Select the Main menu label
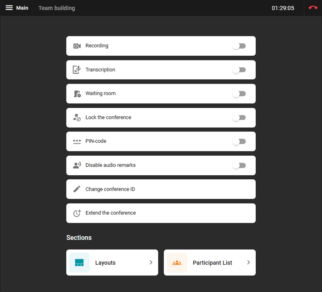Viewport: 322px width, 292px height. click(22, 8)
